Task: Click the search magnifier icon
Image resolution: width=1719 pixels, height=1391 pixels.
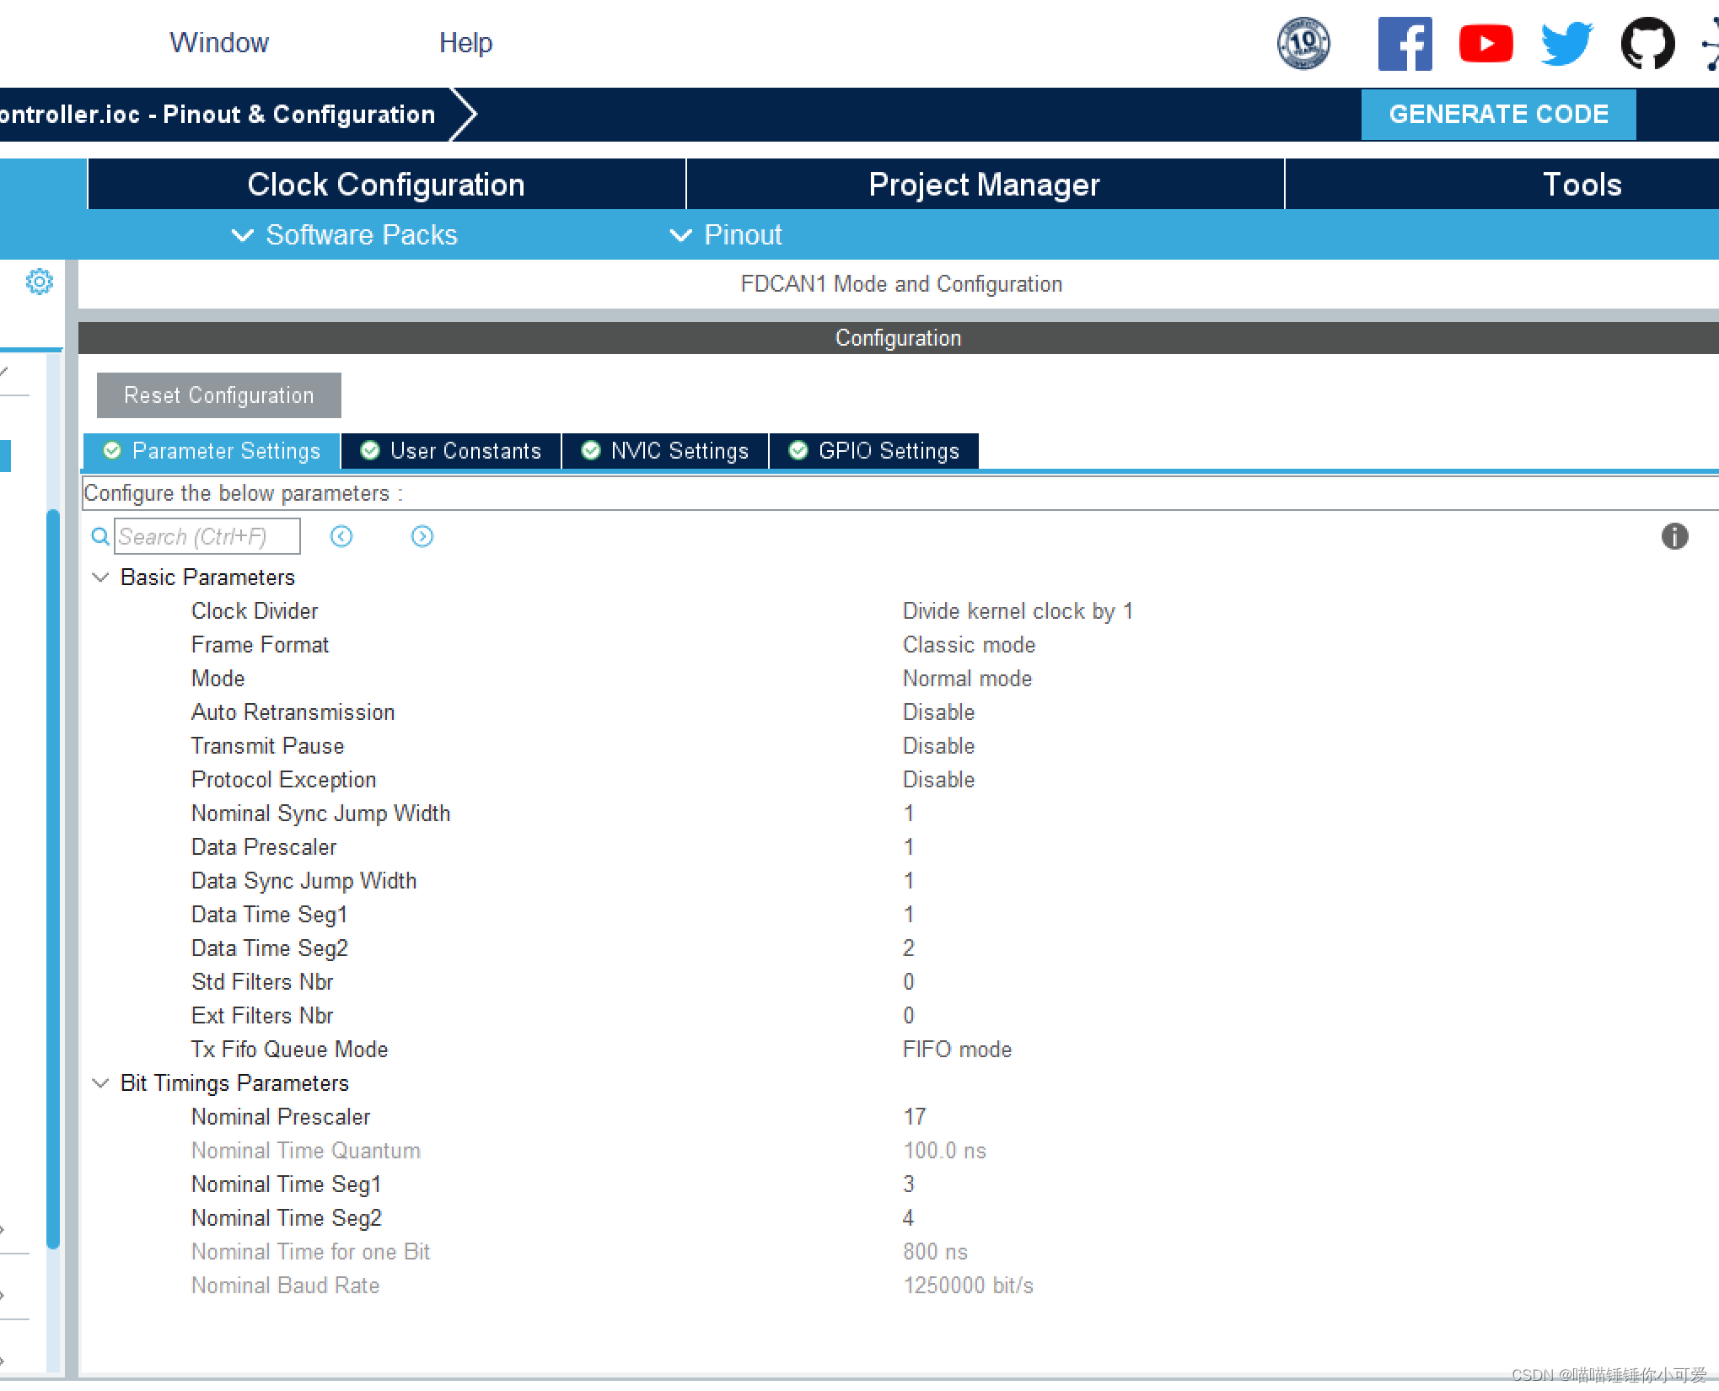Action: pyautogui.click(x=100, y=536)
